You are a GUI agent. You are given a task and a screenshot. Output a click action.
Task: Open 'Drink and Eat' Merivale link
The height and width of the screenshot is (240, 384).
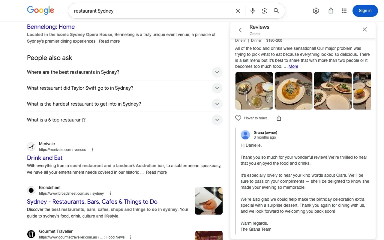(x=45, y=158)
